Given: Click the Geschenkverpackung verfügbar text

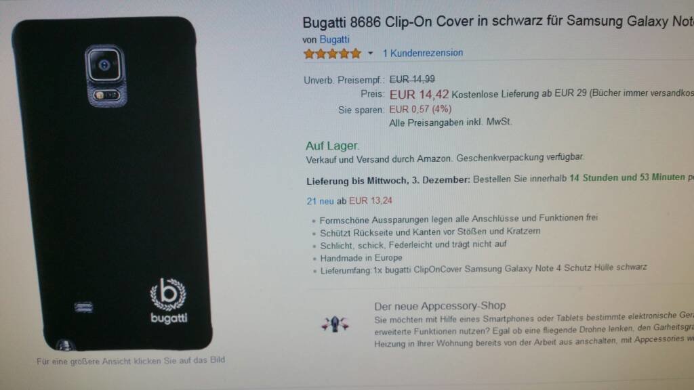Looking at the screenshot, I should tap(520, 157).
